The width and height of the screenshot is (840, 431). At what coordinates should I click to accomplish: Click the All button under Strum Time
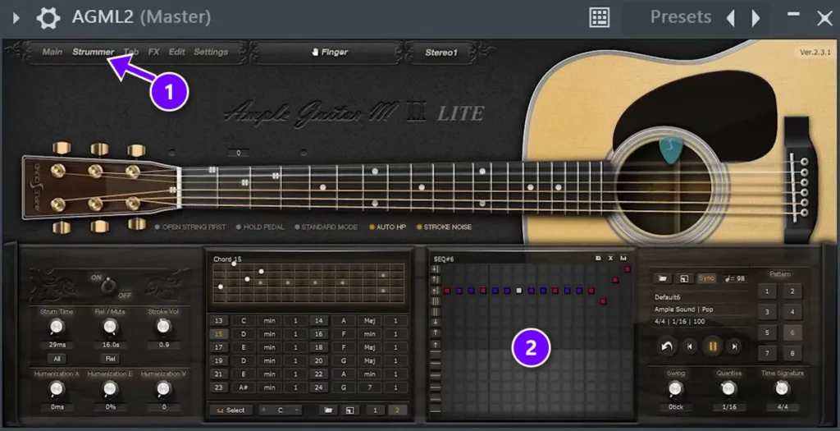57,359
